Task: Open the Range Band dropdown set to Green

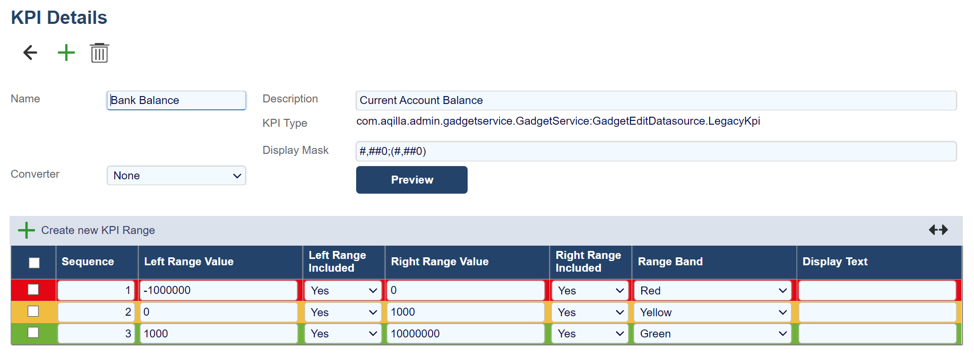Action: click(x=712, y=334)
